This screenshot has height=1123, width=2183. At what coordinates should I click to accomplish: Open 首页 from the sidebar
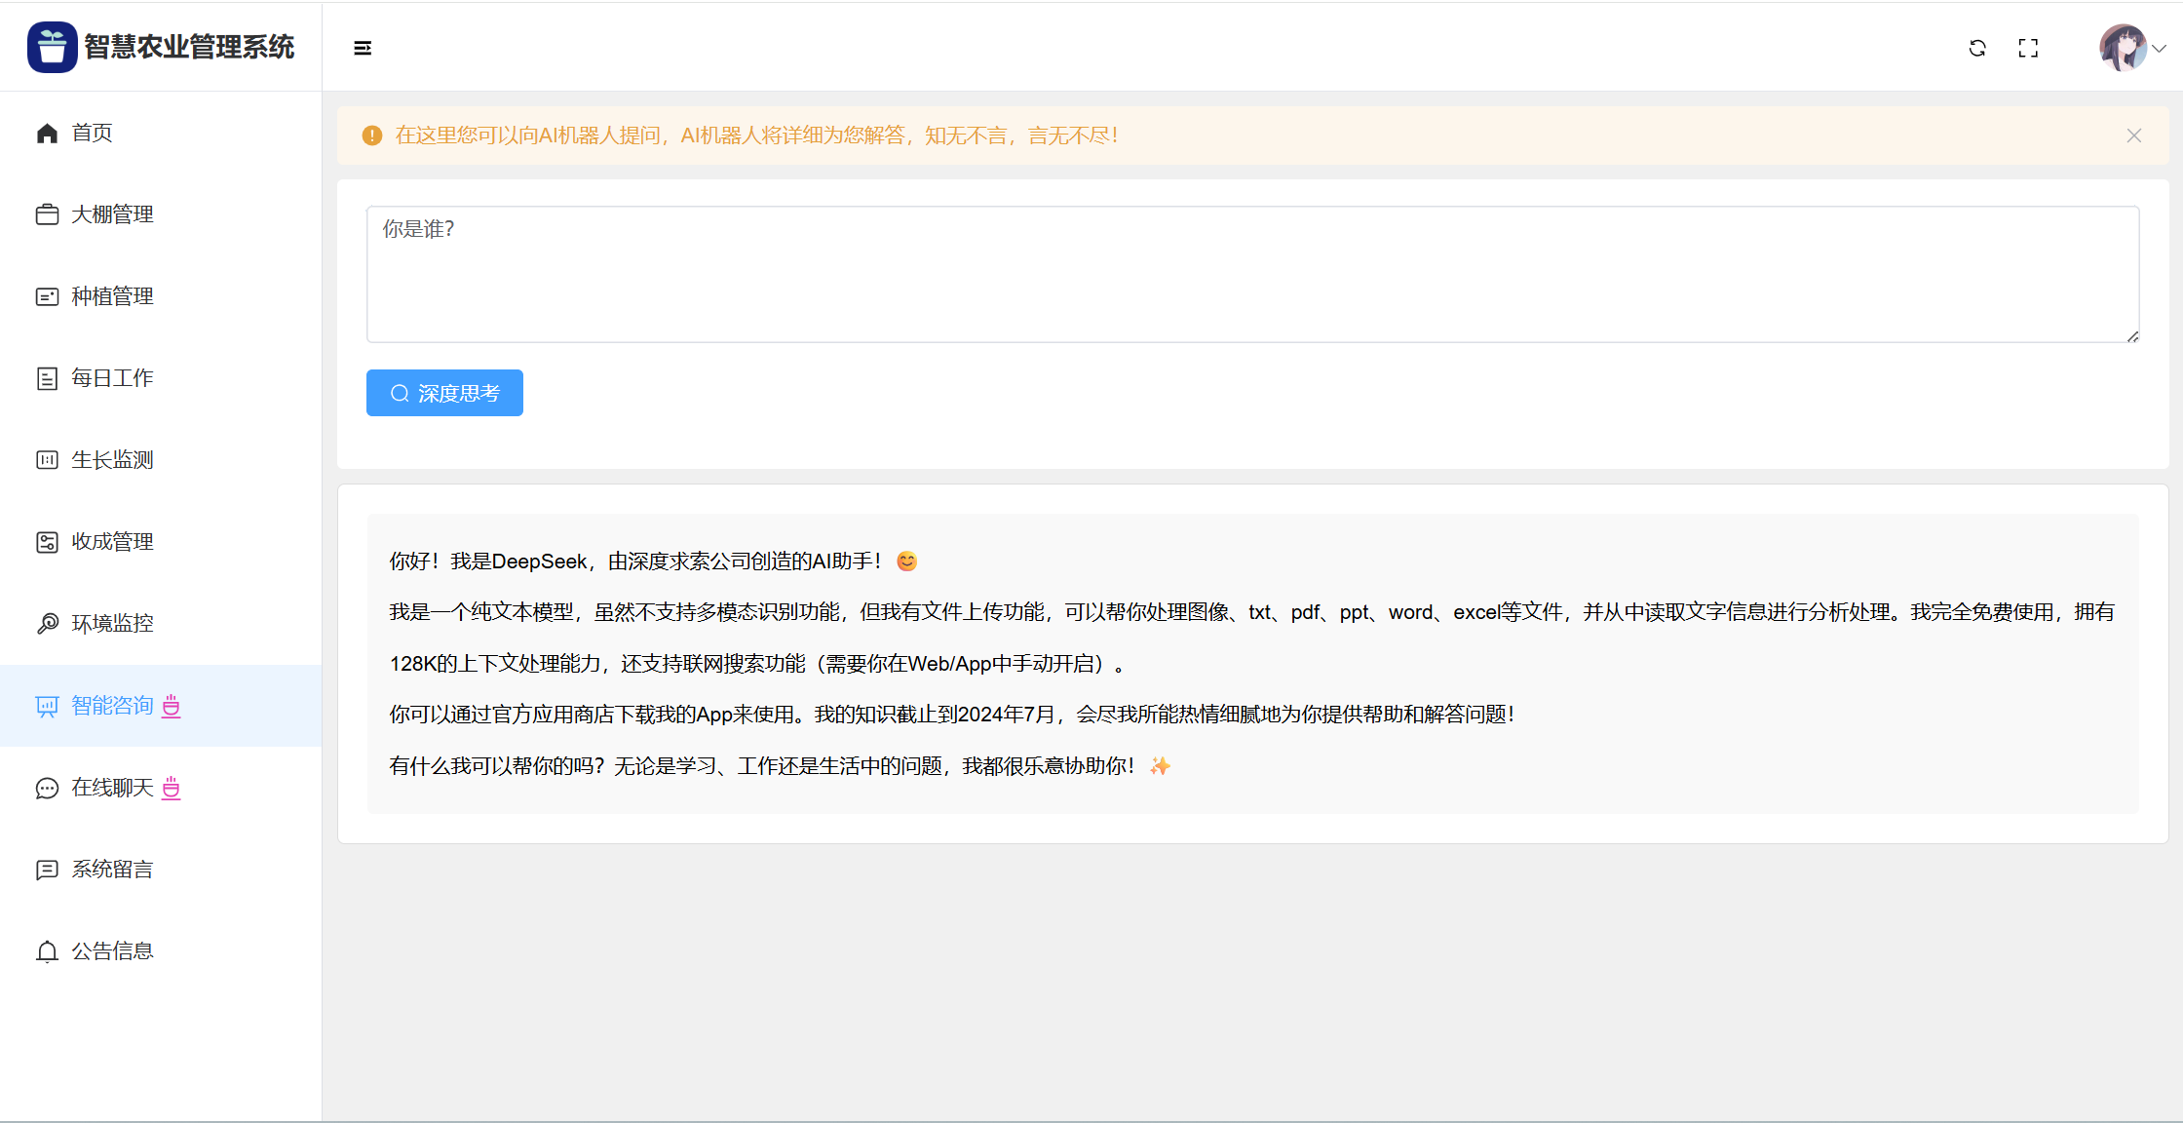[92, 133]
